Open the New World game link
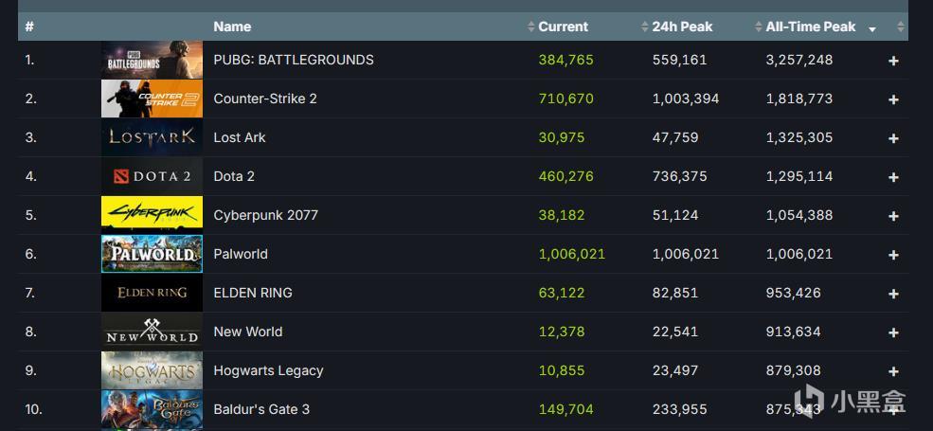Screen dimensions: 933x431 (x=247, y=332)
